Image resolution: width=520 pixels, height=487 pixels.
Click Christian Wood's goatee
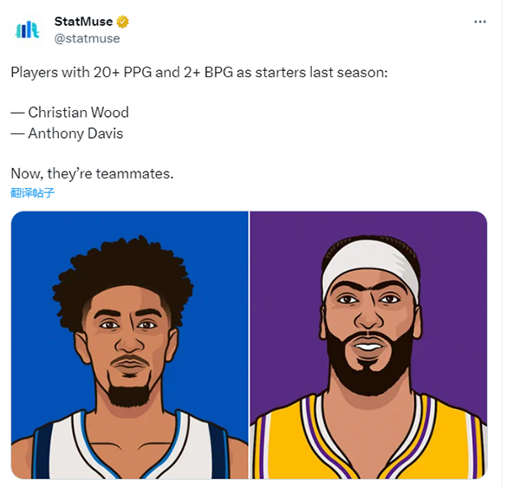[130, 394]
